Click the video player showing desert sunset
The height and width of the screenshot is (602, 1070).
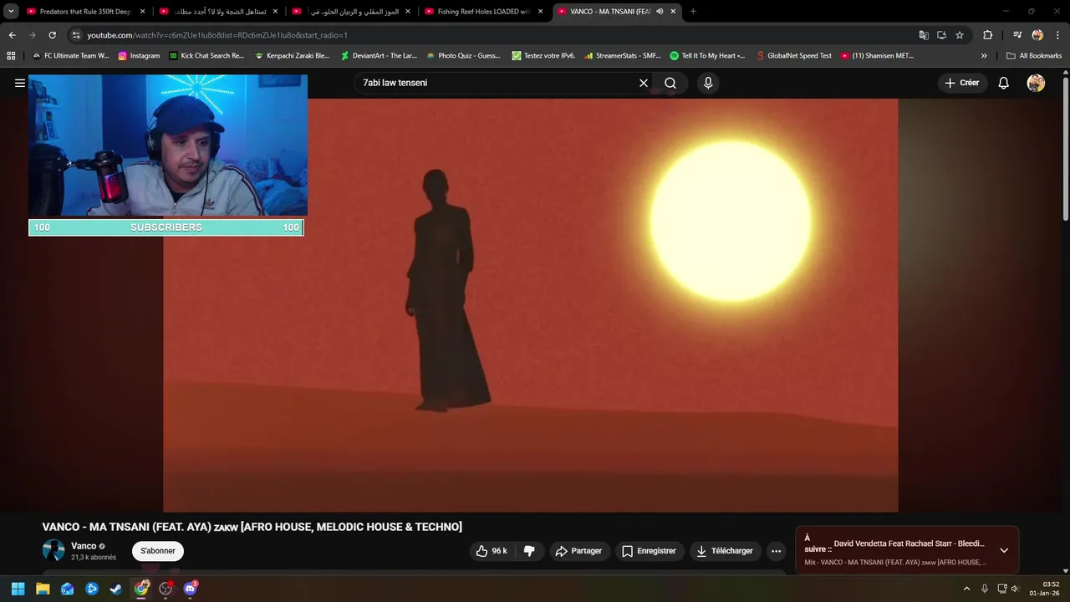tap(531, 305)
